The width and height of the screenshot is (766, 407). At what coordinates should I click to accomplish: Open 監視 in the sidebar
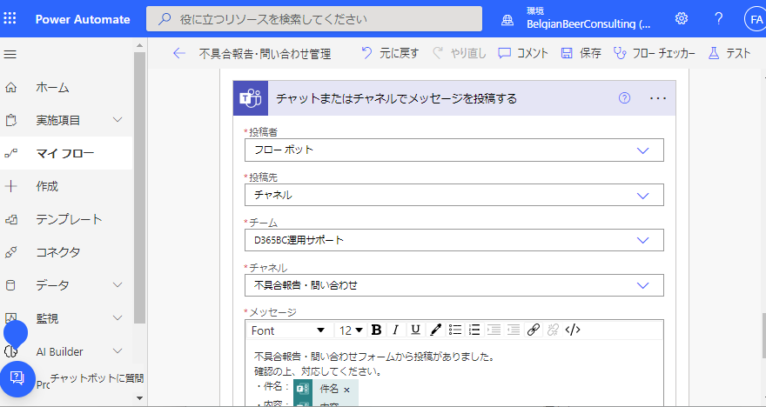[47, 318]
